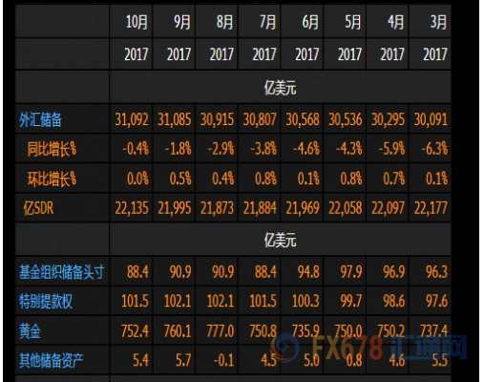Select the 3月 column header
Screen dimensions: 484x382
(438, 22)
